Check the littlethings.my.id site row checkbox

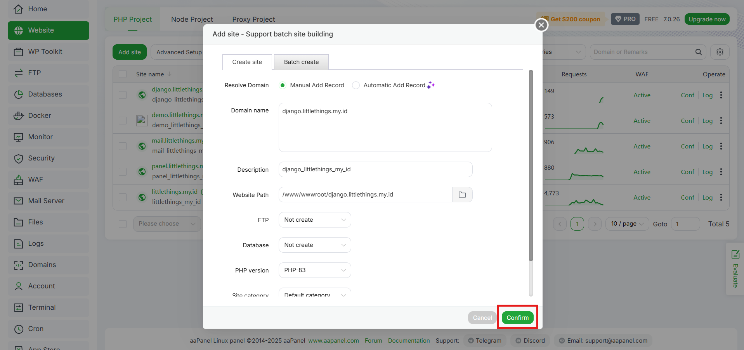tap(123, 197)
